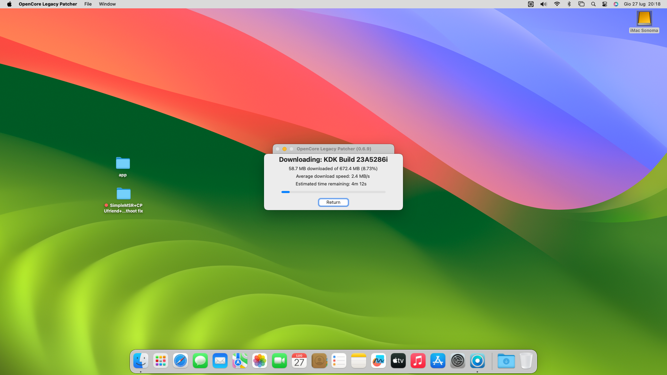Select the SimpleMSR+CPUfriend folder on the desktop
This screenshot has height=375, width=667.
123,194
